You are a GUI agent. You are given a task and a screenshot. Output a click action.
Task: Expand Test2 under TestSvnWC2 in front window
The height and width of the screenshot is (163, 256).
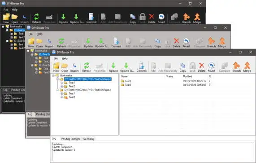point(62,97)
